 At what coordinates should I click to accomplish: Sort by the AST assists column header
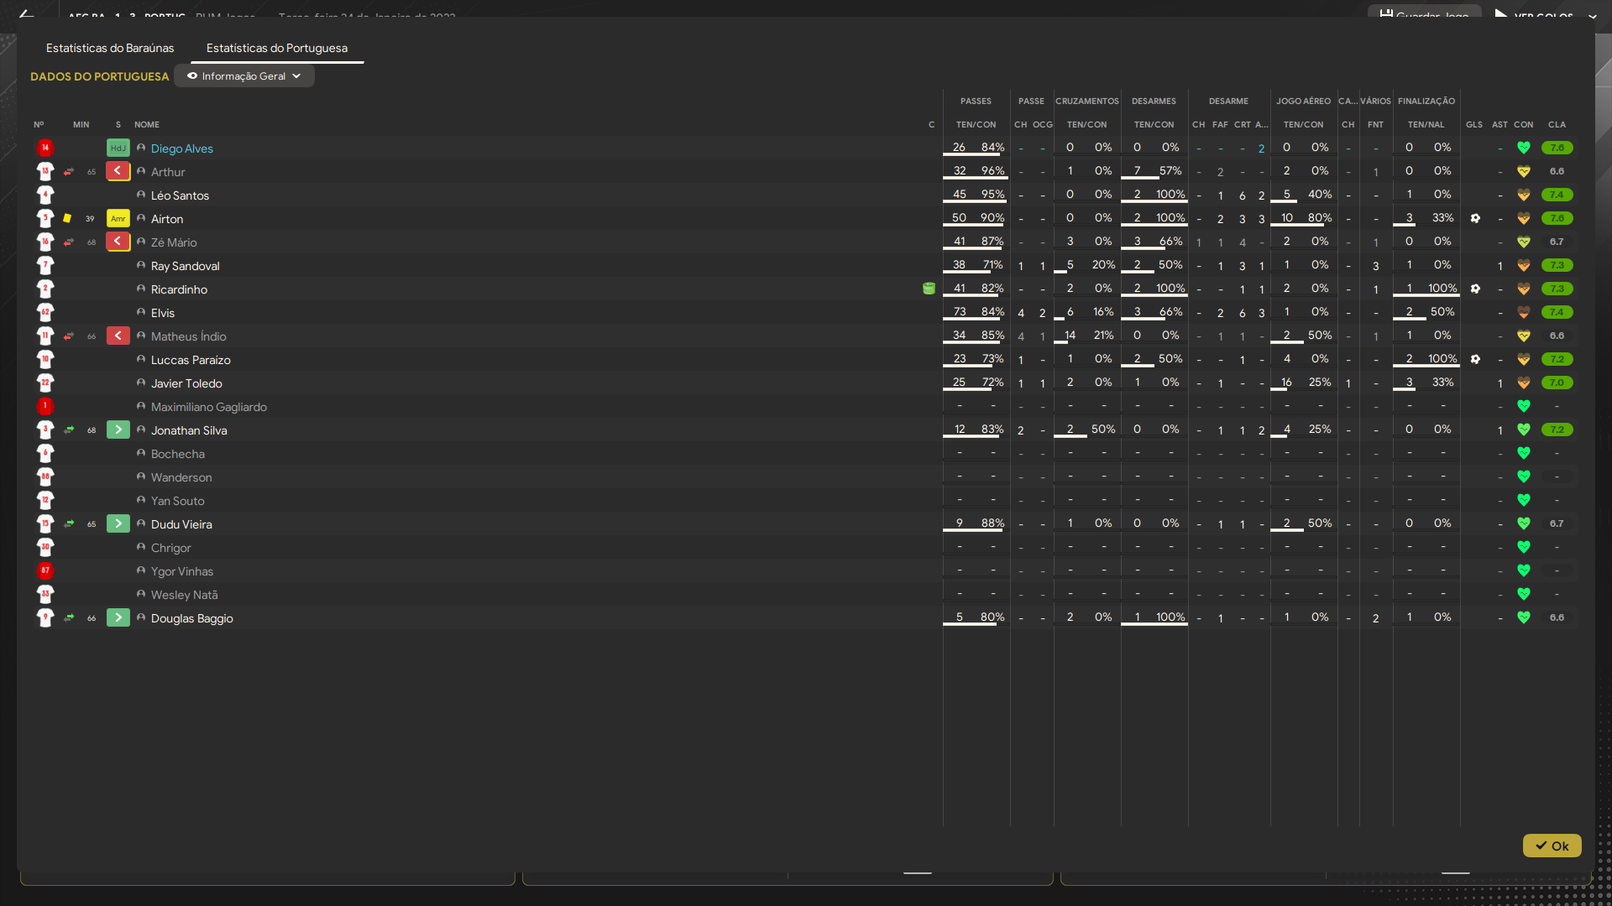[1499, 124]
